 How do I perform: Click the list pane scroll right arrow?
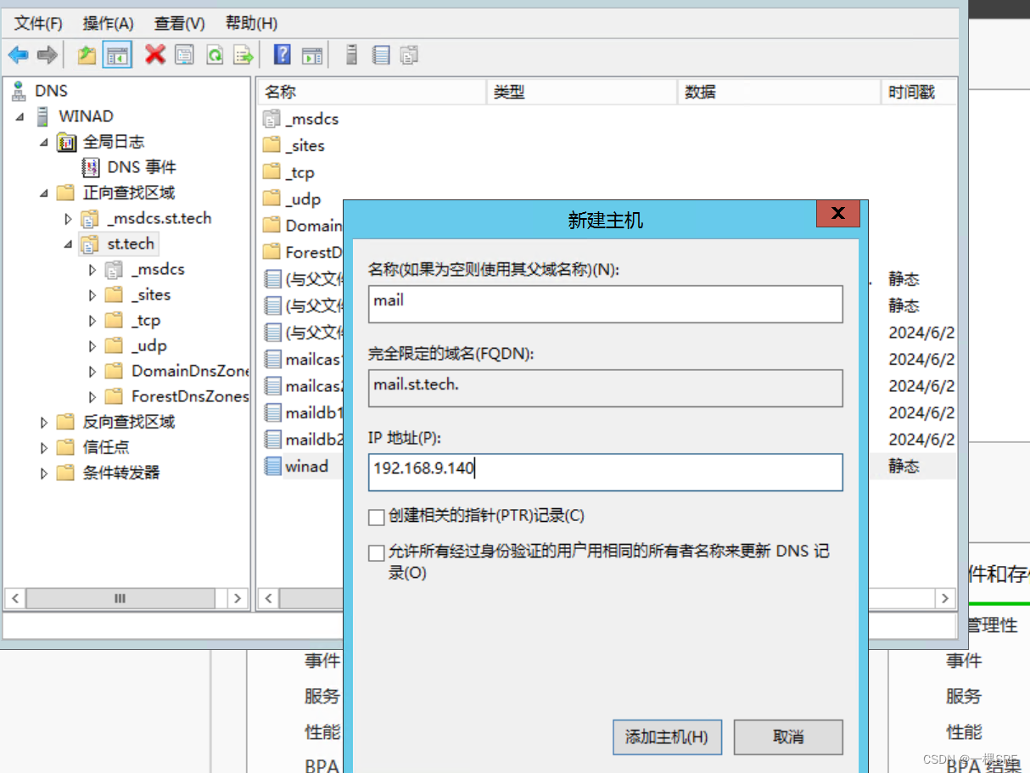[946, 598]
